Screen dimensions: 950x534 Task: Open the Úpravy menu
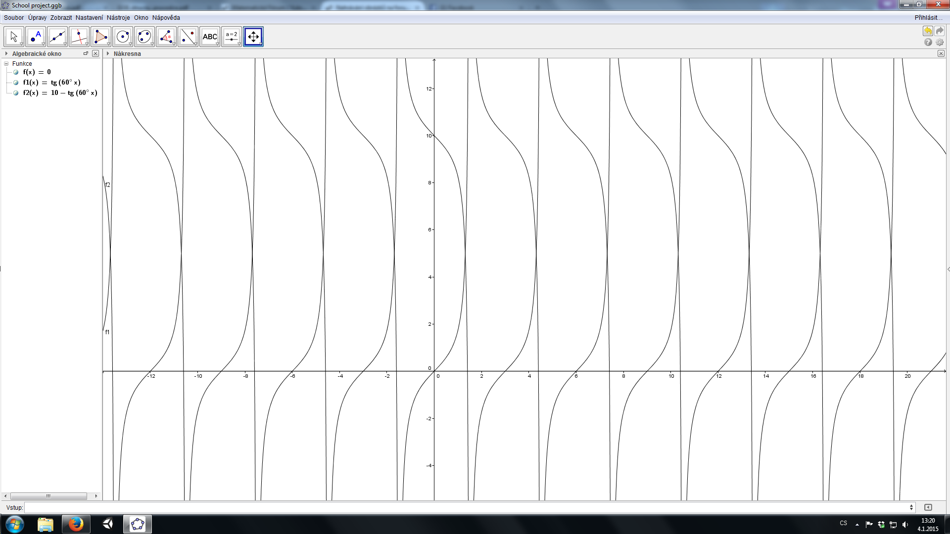pos(37,18)
